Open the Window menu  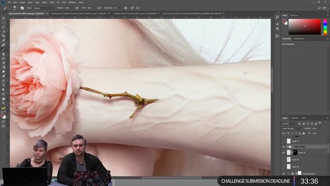(x=72, y=2)
